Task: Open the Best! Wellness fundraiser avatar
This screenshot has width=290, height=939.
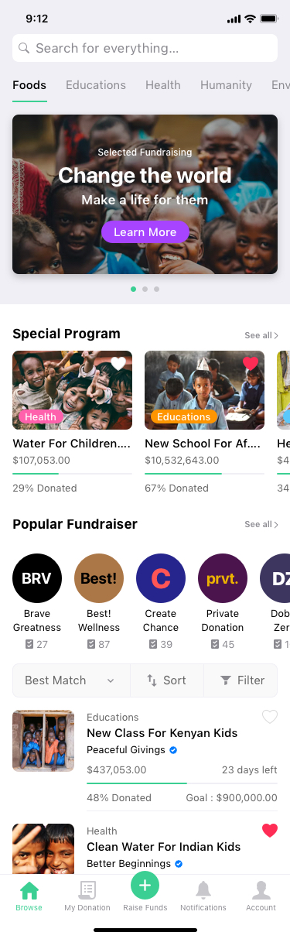Action: (x=99, y=578)
